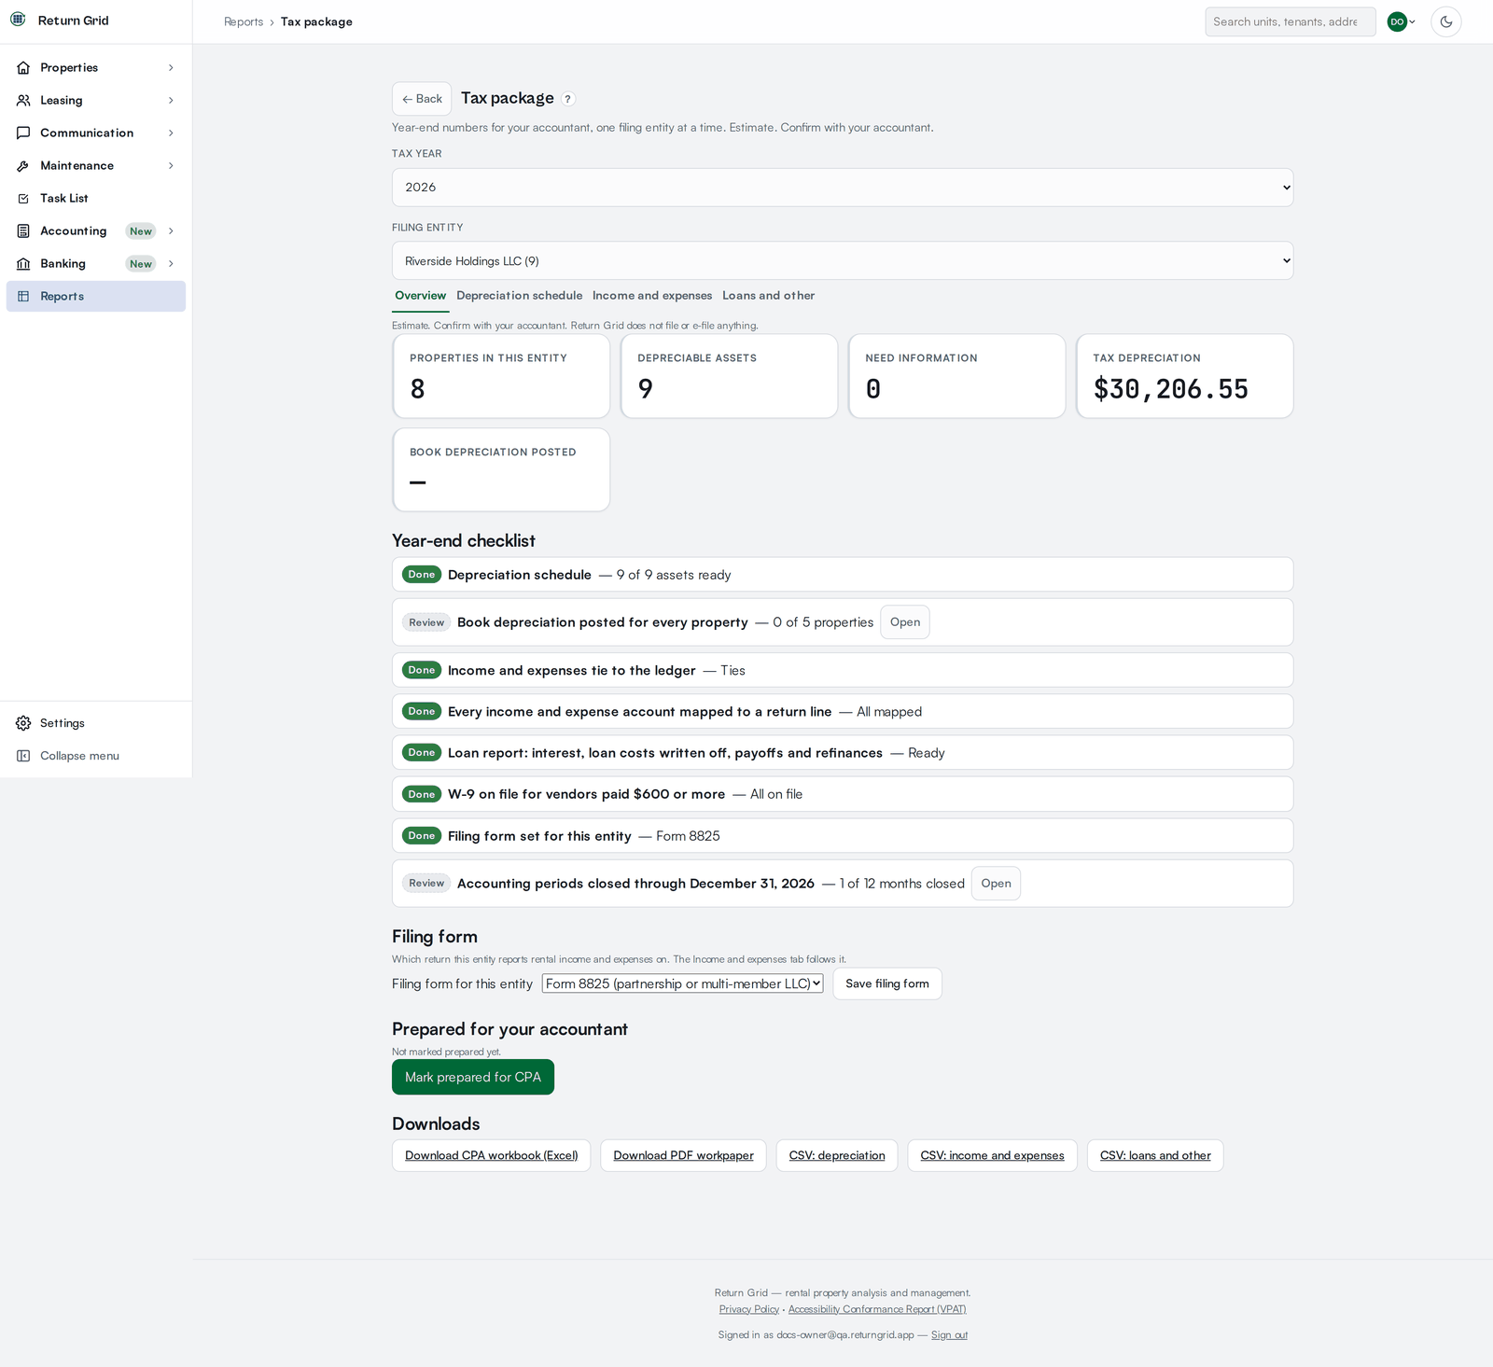Switch to the Loans and other tab
The height and width of the screenshot is (1367, 1493).
(769, 296)
